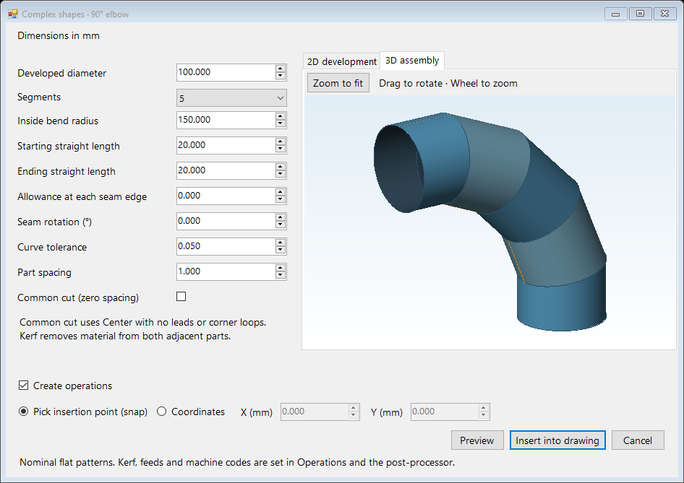684x483 pixels.
Task: Decrease Part spacing with the down arrow
Action: click(281, 275)
